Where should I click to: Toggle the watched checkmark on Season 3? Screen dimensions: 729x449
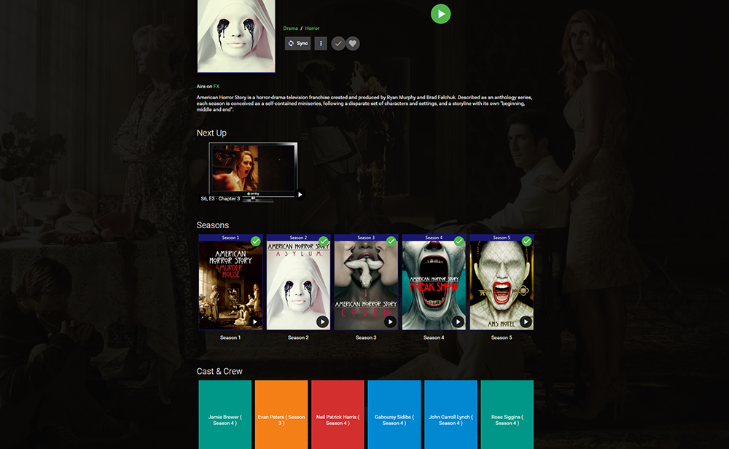(x=391, y=241)
